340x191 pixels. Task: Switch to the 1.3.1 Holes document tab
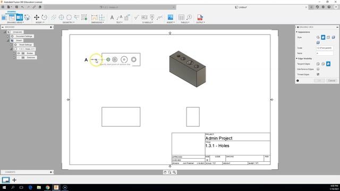109,7
